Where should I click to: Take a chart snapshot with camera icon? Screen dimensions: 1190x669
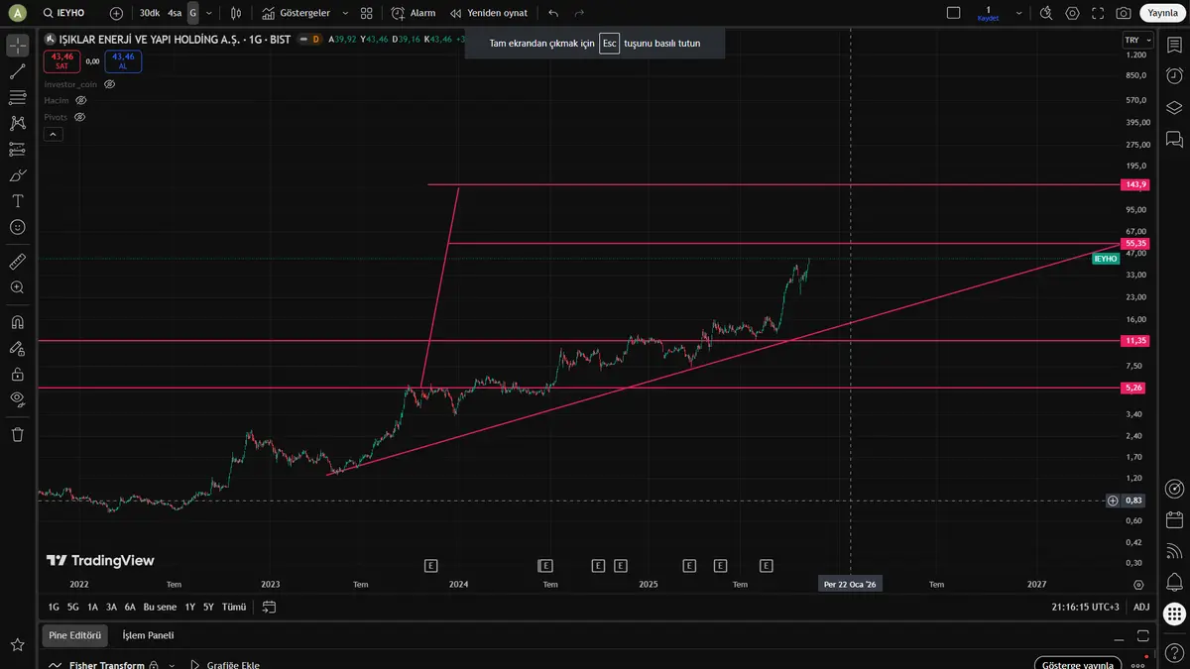[1124, 13]
